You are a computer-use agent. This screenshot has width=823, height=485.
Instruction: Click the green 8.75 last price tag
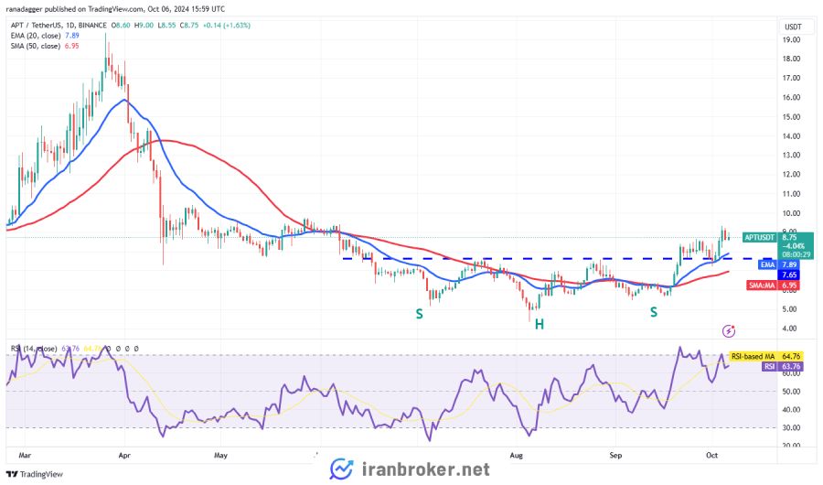pos(796,245)
